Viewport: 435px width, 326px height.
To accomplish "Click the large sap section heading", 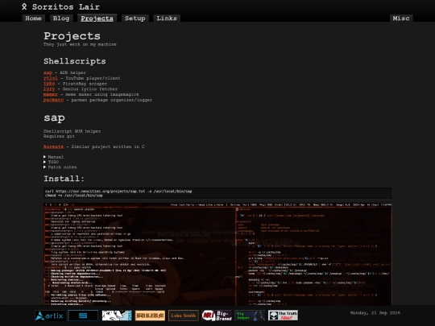I will [55, 118].
